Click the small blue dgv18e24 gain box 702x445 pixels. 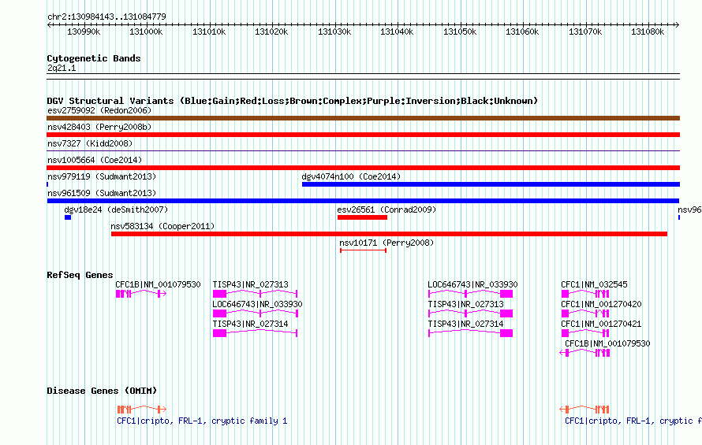click(68, 217)
